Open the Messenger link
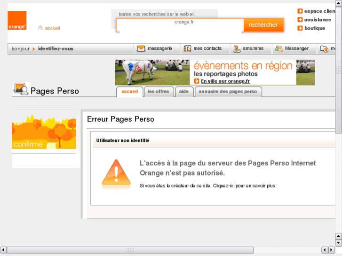The image size is (342, 256). tap(297, 48)
